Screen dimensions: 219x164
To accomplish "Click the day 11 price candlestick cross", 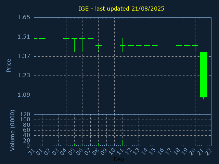I will click(123, 45).
